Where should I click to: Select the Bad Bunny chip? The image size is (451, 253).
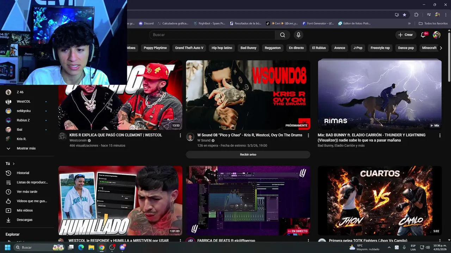click(x=248, y=48)
